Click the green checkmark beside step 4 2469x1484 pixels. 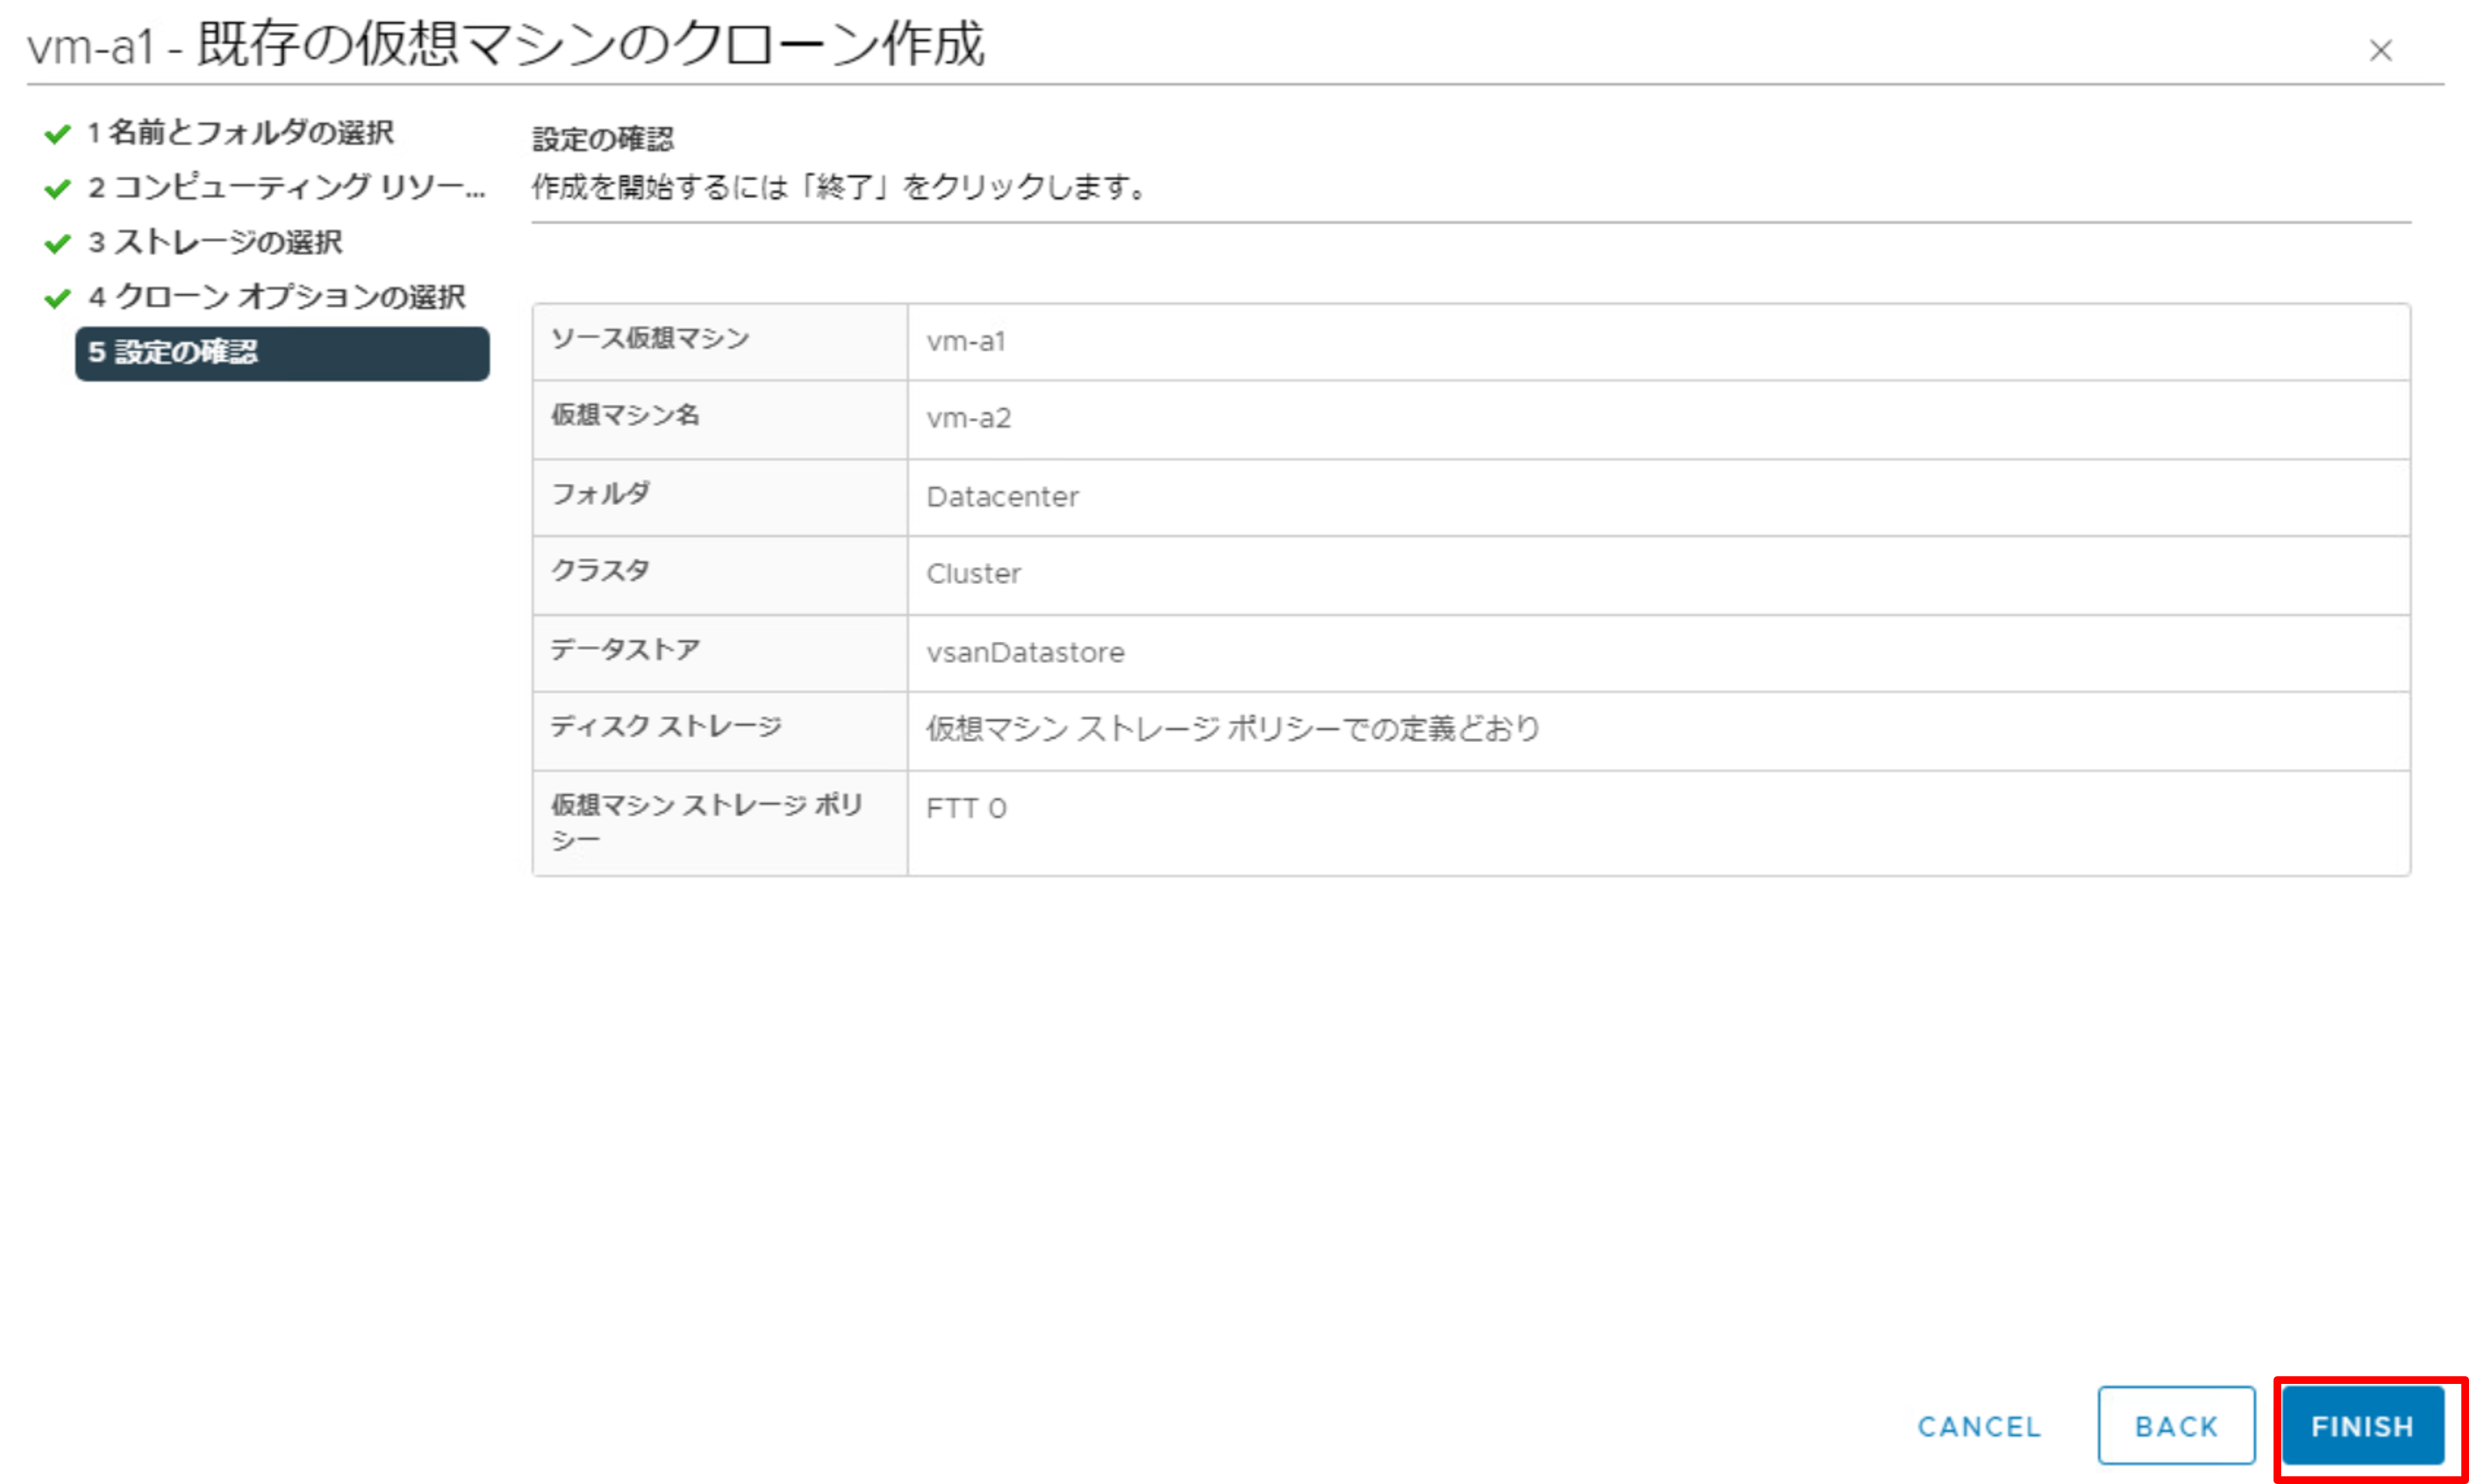58,298
